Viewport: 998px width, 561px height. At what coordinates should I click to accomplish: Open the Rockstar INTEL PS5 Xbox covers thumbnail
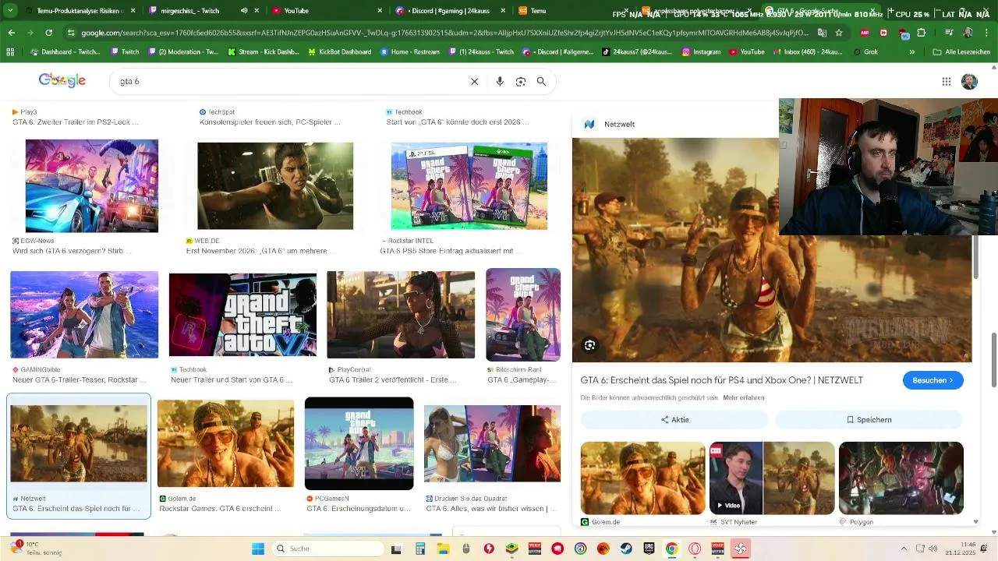[x=469, y=186]
